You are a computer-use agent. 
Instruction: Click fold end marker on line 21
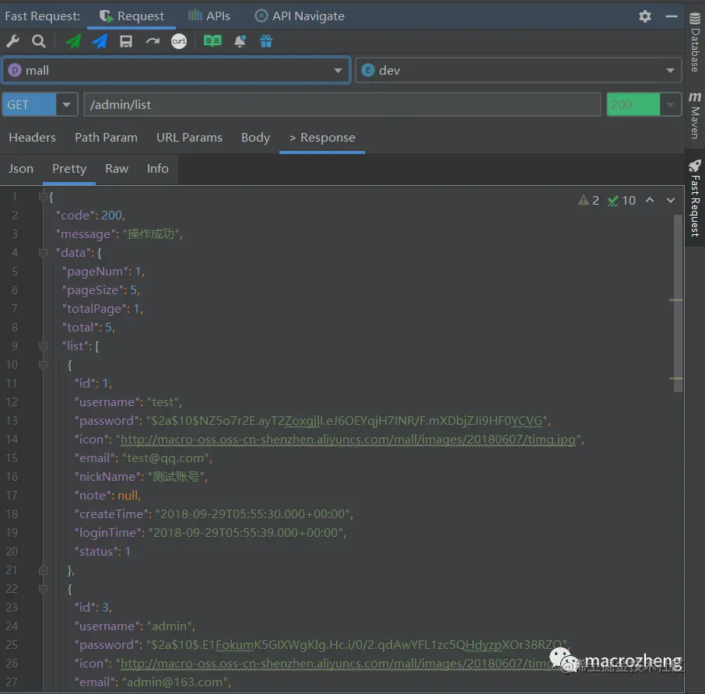pos(43,570)
